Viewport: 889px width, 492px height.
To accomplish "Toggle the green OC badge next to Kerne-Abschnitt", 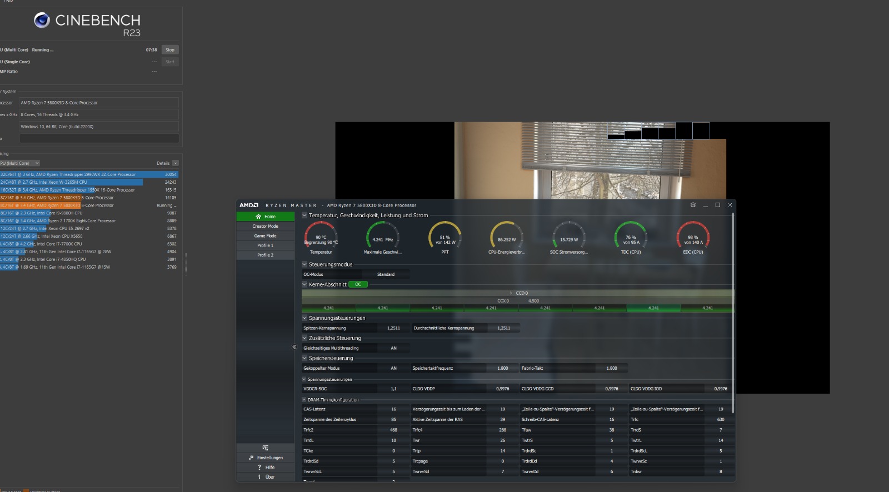I will coord(358,284).
